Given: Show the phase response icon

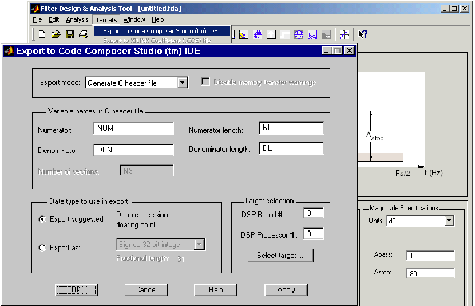Looking at the screenshot, I should tap(244, 34).
